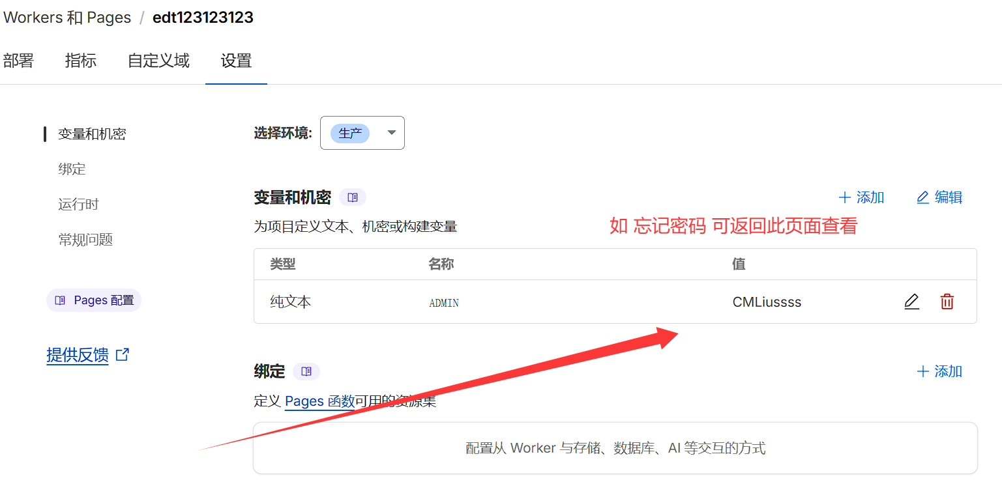The width and height of the screenshot is (1002, 495).
Task: Open the docs icon beside 绑定 heading
Action: coord(306,371)
